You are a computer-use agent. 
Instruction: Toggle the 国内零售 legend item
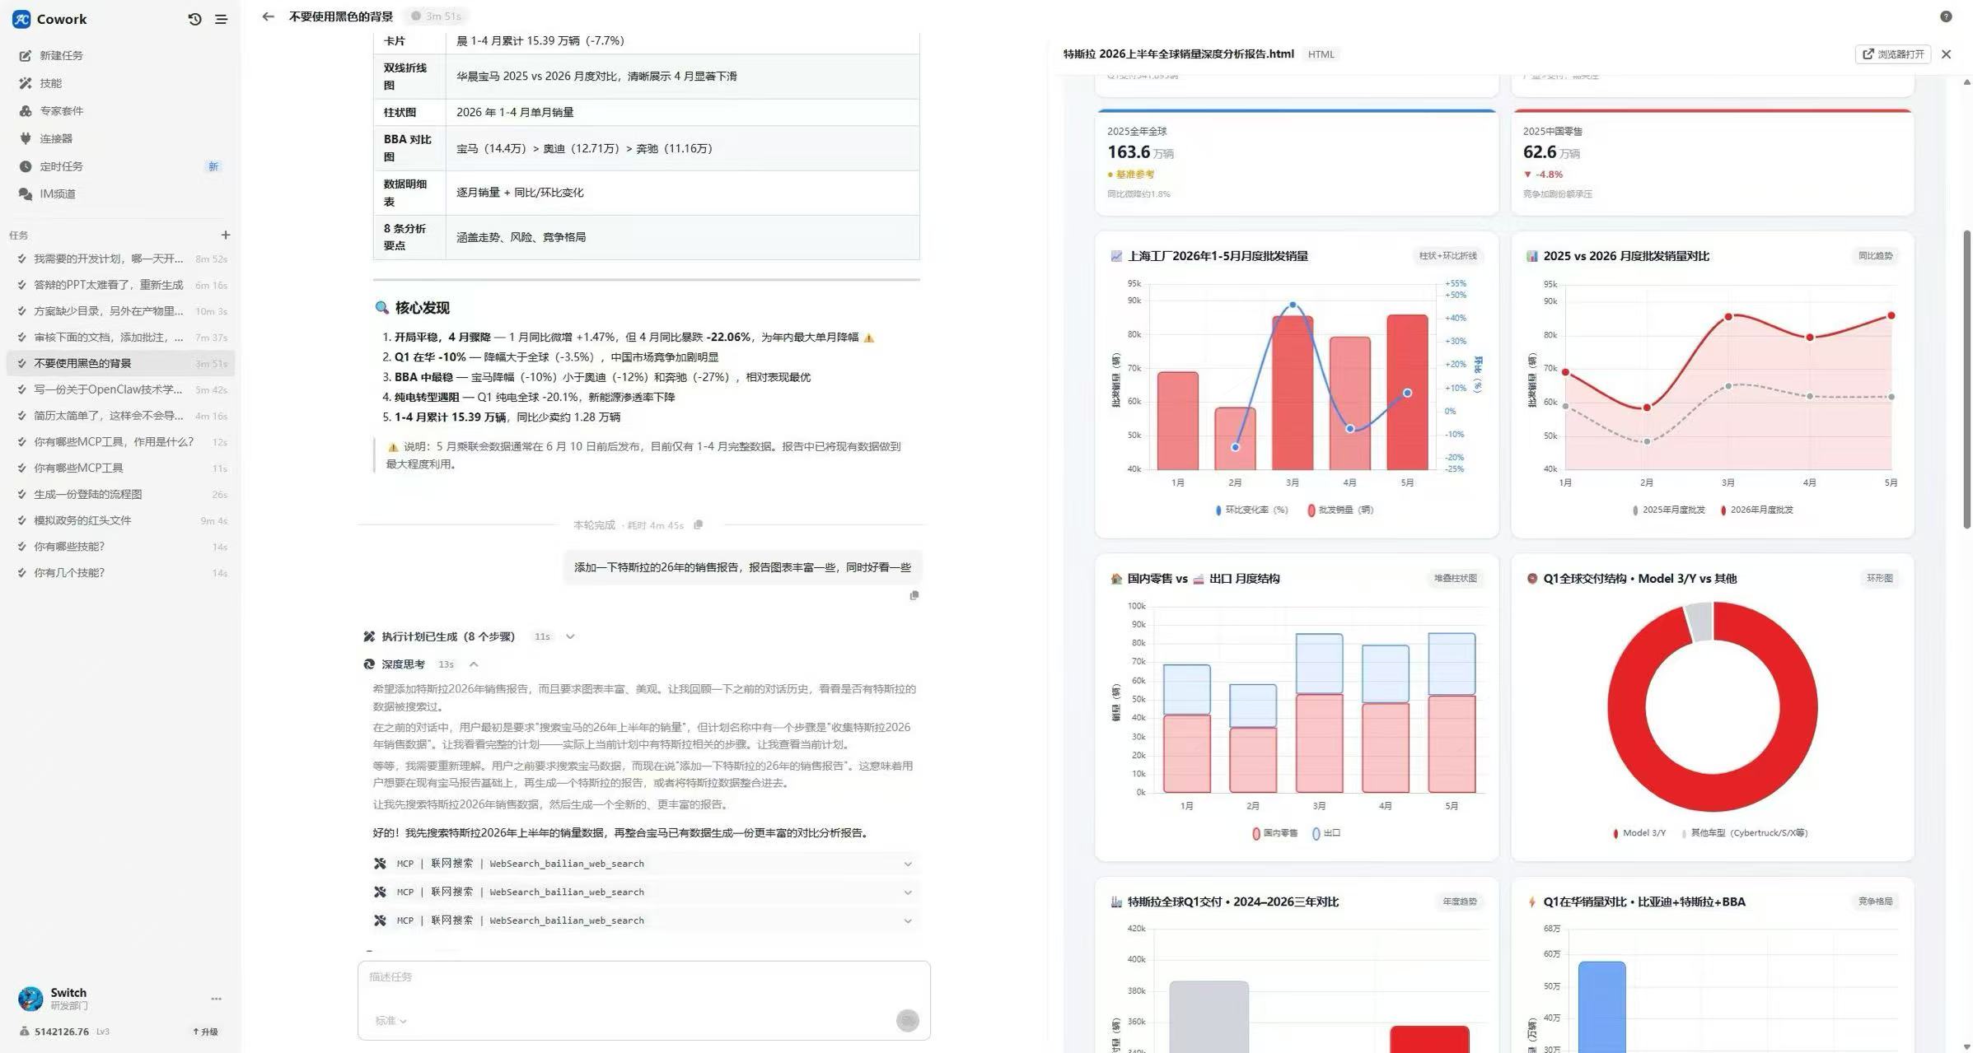click(x=1274, y=833)
